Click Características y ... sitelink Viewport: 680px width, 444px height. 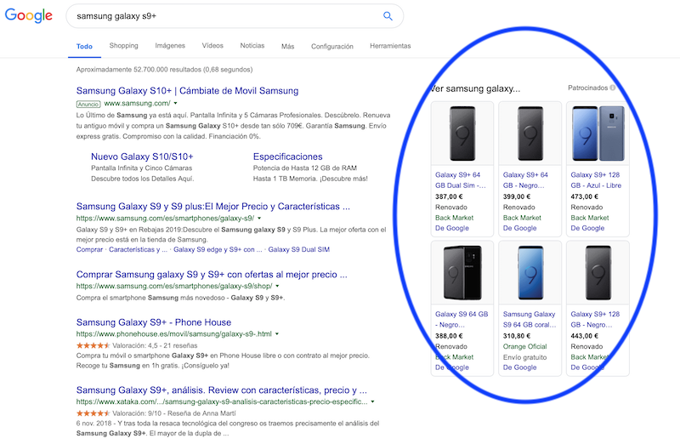[138, 249]
